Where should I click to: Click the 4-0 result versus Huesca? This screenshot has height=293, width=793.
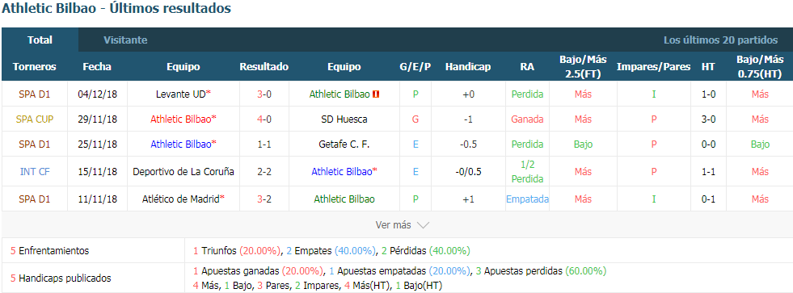tap(264, 119)
